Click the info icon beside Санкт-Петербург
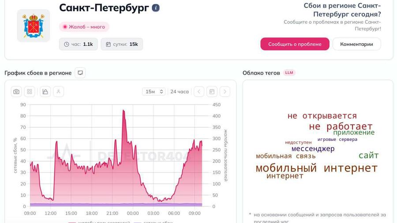 click(x=156, y=8)
